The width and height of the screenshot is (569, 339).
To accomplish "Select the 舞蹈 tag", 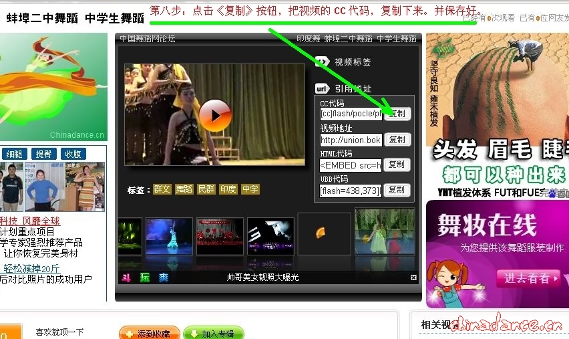I will point(184,189).
